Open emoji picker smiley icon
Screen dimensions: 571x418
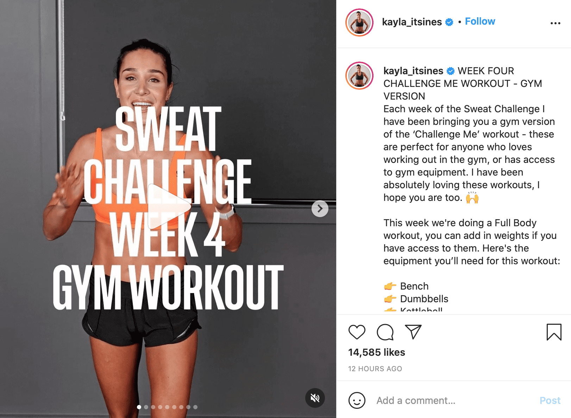pyautogui.click(x=357, y=400)
